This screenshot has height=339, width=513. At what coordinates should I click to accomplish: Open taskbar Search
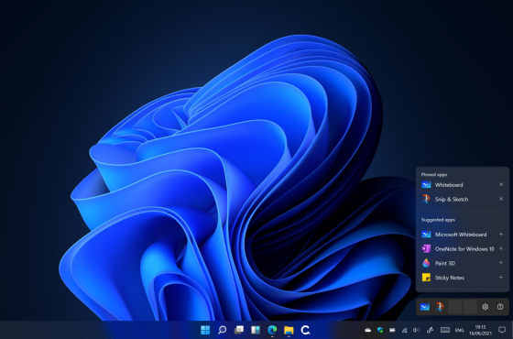pos(222,330)
